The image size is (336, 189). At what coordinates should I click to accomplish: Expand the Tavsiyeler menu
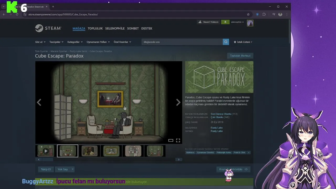pos(56,42)
